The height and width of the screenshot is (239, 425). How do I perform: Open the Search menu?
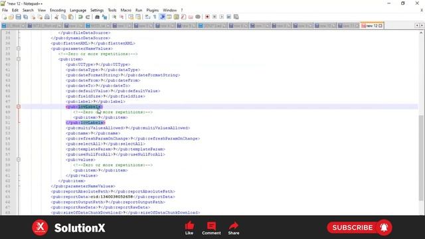click(x=28, y=11)
